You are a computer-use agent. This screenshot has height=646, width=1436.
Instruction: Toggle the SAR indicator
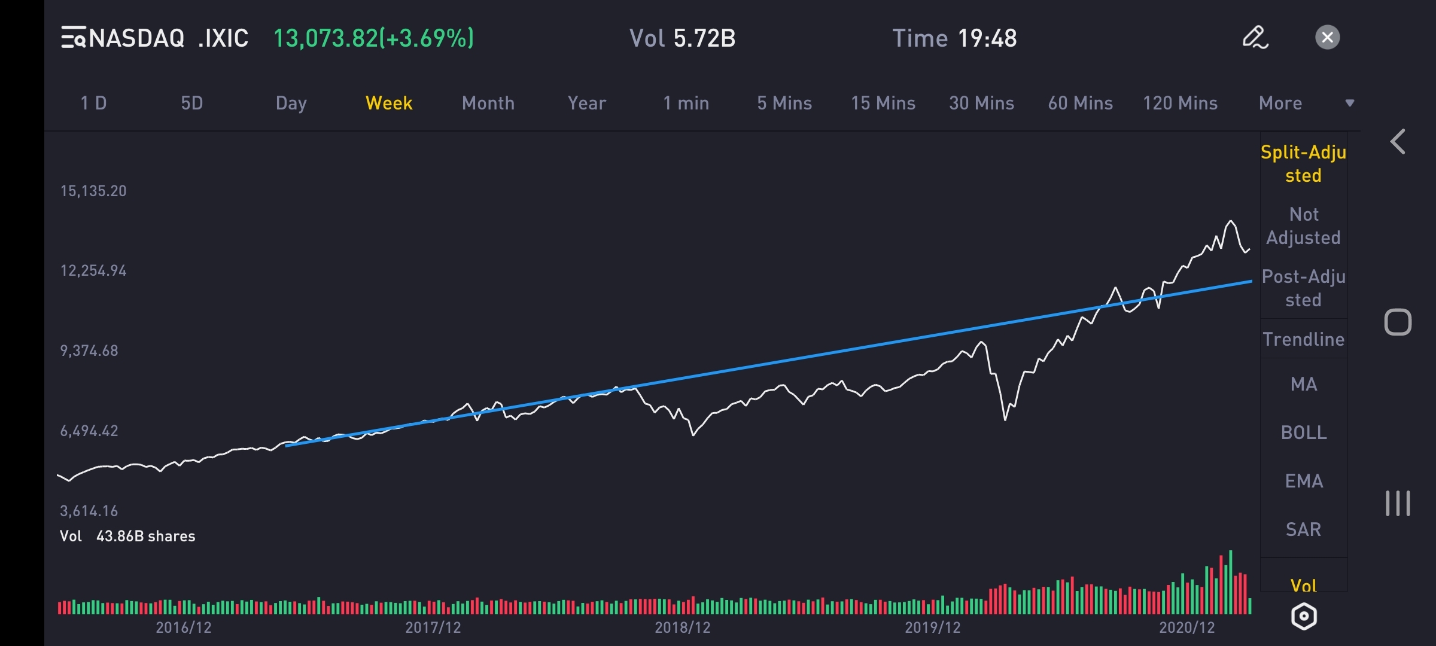tap(1304, 529)
